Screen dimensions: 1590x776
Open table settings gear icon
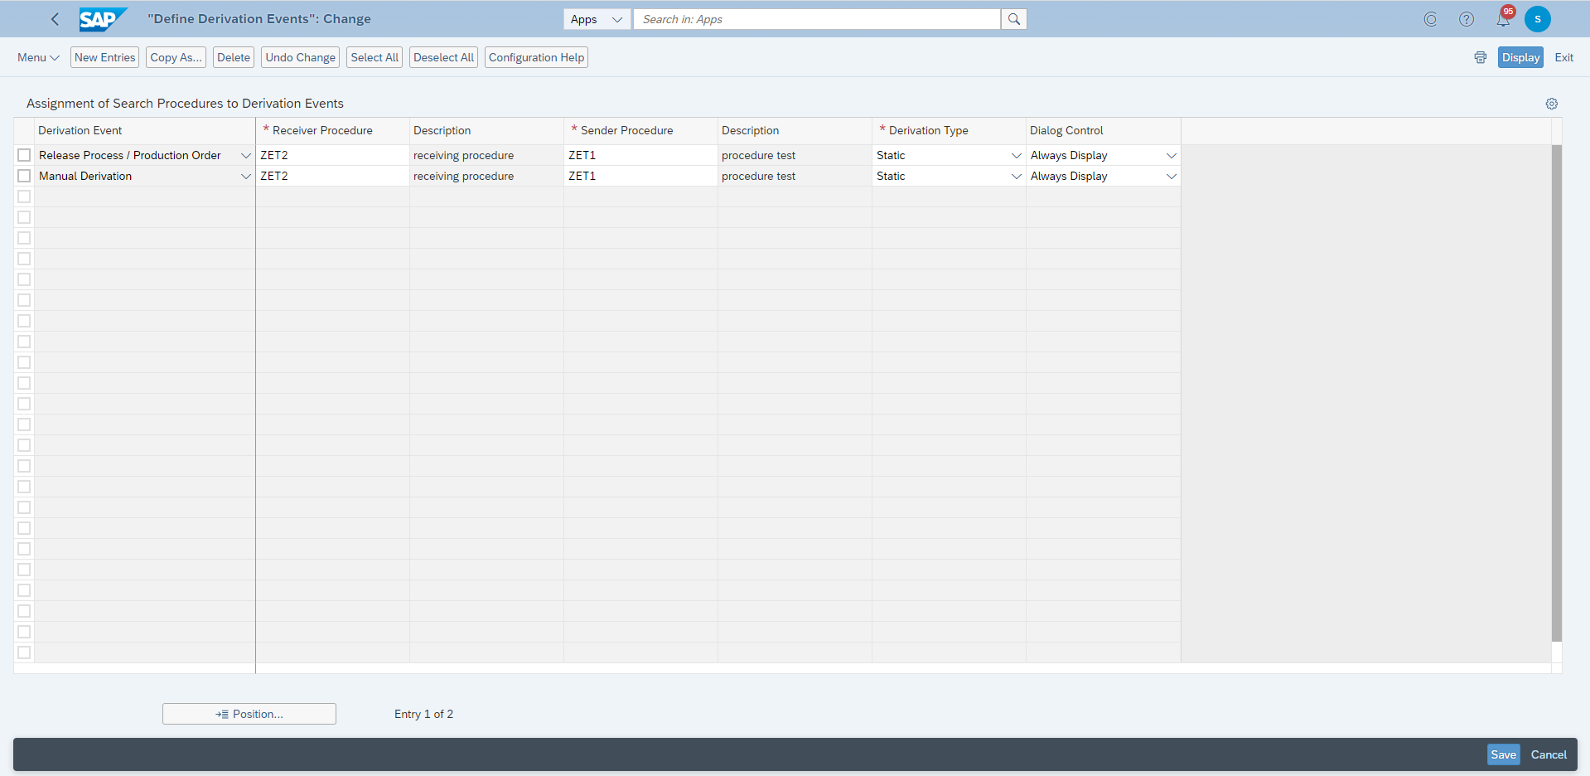(x=1552, y=104)
